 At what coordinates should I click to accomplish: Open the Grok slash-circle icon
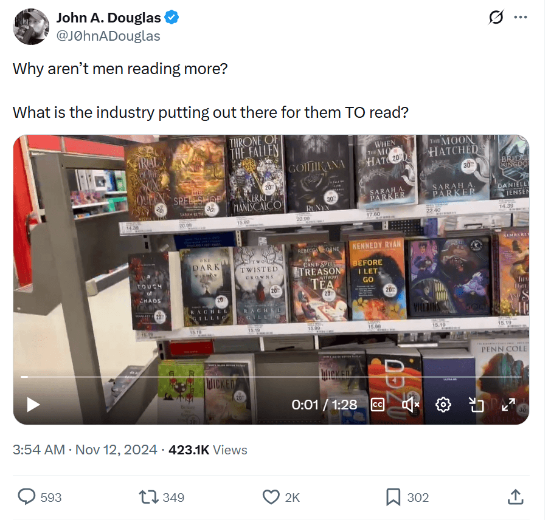(x=496, y=17)
